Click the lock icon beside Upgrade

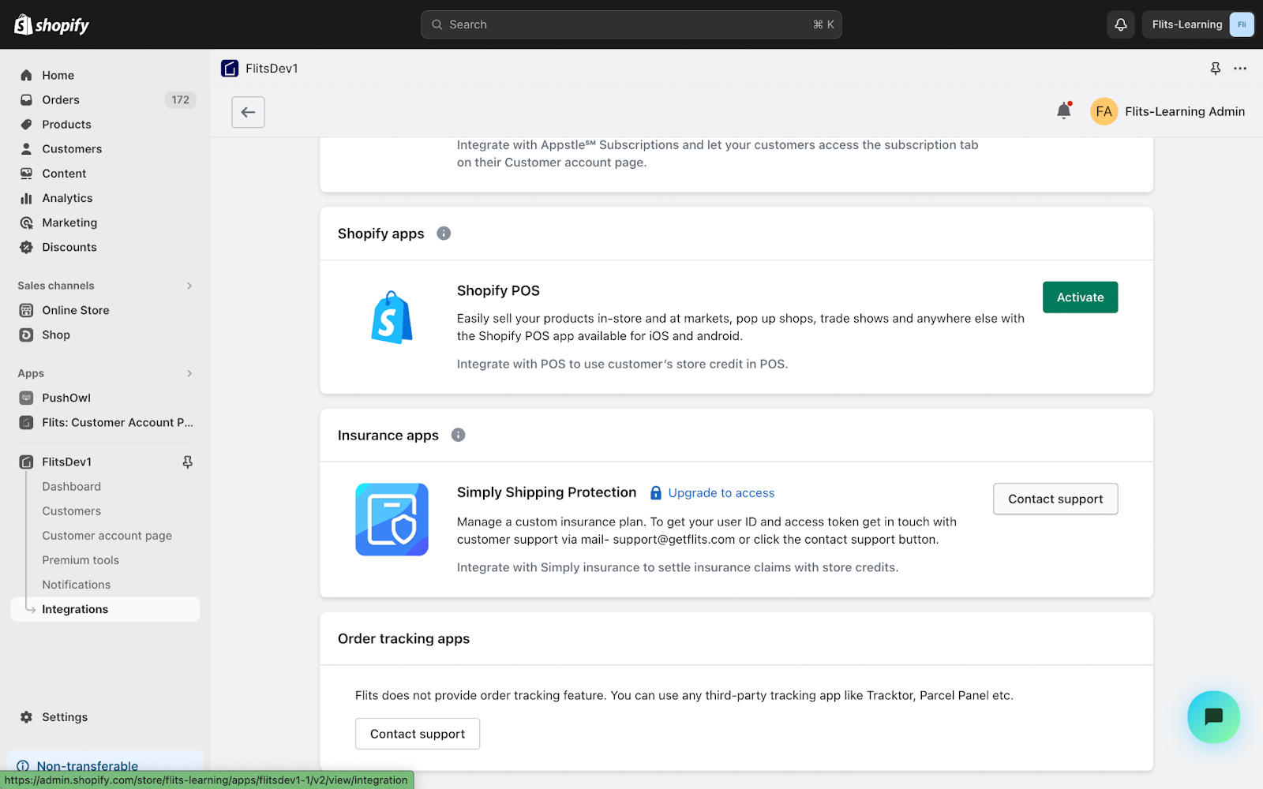pyautogui.click(x=655, y=492)
